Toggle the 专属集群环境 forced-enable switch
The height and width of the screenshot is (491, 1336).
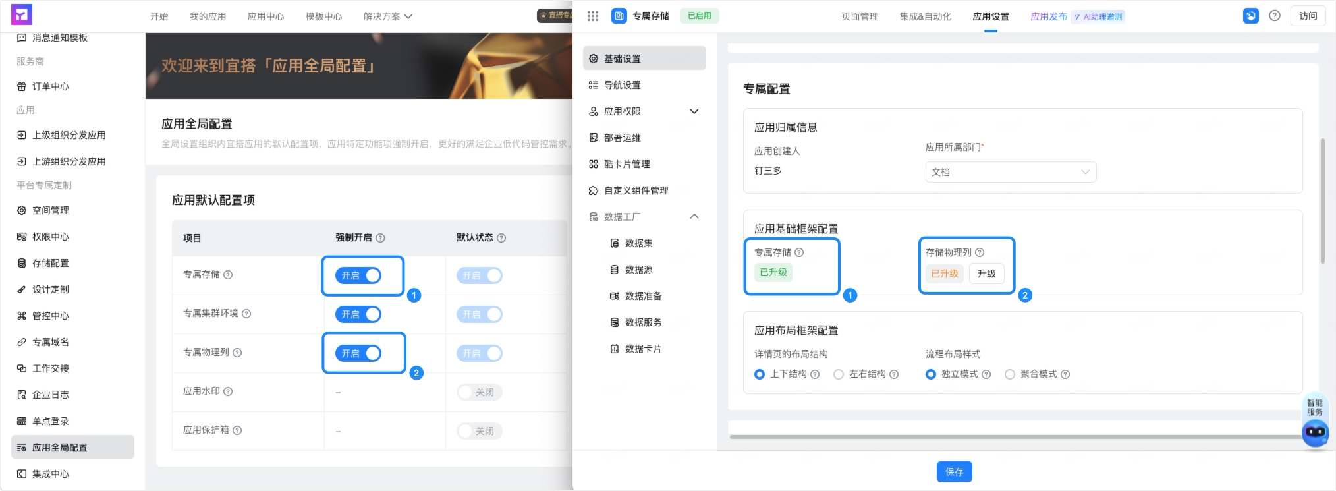[x=358, y=314]
